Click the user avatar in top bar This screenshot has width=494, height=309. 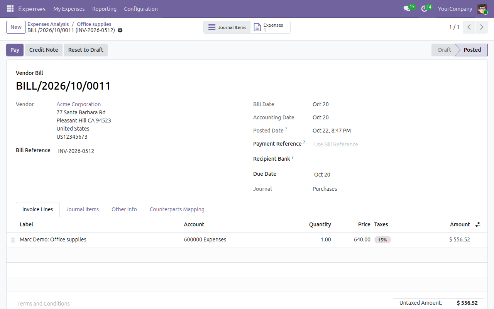(482, 8)
